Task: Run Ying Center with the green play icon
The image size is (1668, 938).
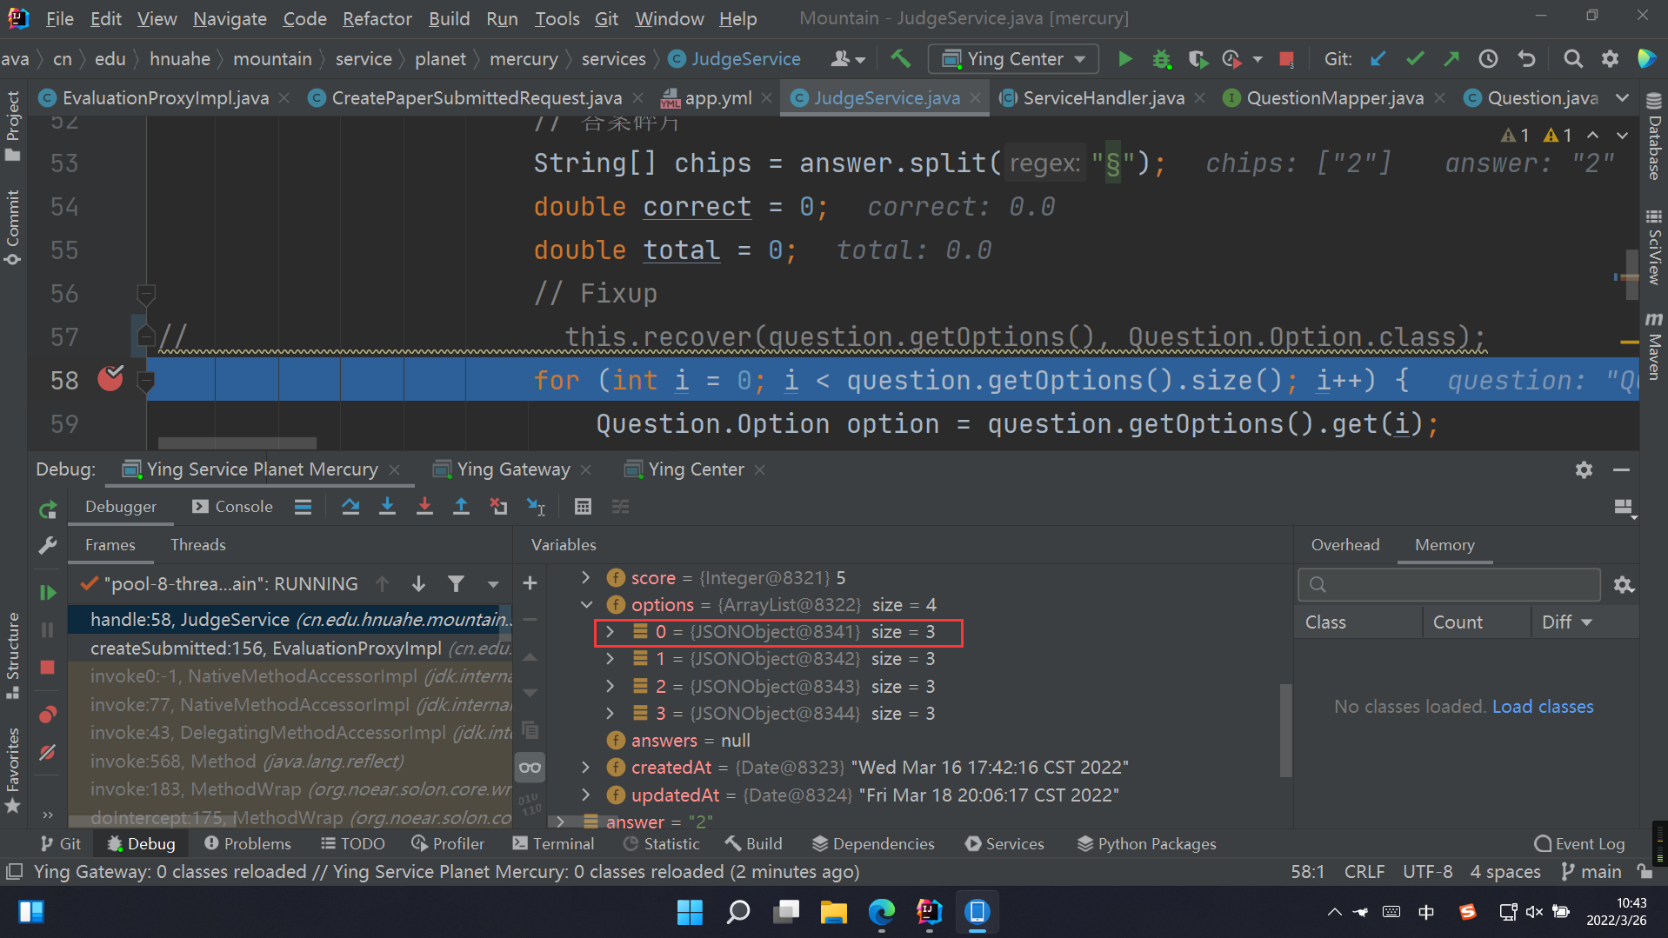Action: 1125,59
